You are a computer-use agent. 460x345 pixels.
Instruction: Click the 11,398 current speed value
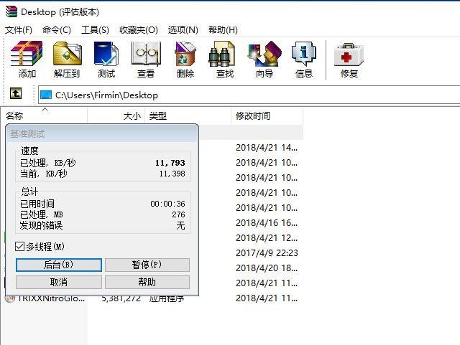coord(172,174)
